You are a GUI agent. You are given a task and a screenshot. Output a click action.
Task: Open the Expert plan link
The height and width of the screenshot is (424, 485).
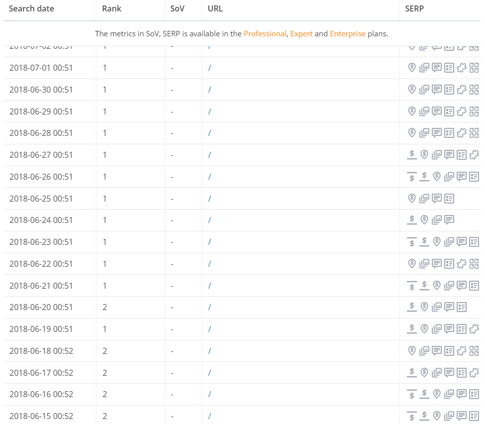point(301,34)
